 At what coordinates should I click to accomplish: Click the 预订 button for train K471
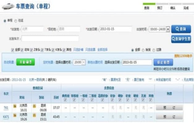point(169,117)
